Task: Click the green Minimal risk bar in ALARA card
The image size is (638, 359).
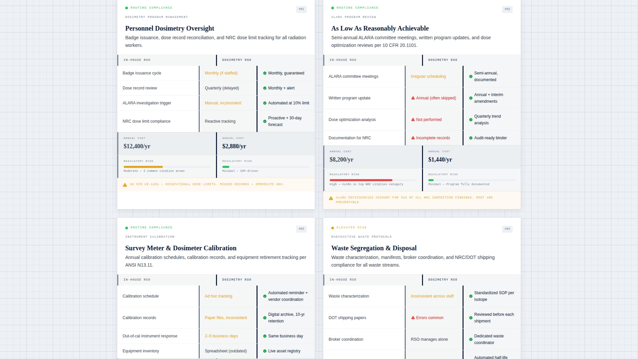Action: [431, 180]
